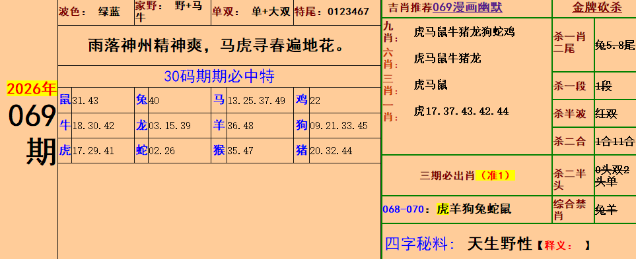Select numbers 17.29.41 for 虎
Image resolution: width=636 pixels, height=259 pixels.
pyautogui.click(x=93, y=151)
